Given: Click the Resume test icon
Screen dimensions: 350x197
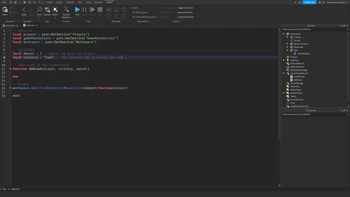Looking at the screenshot, I should click(92, 10).
